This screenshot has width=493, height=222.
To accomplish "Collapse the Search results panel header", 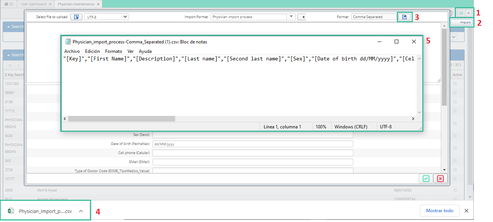I will coord(9,55).
